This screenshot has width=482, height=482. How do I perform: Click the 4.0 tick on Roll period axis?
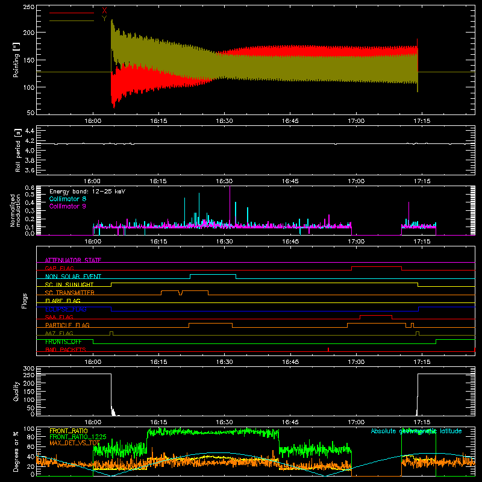pyautogui.click(x=30, y=150)
